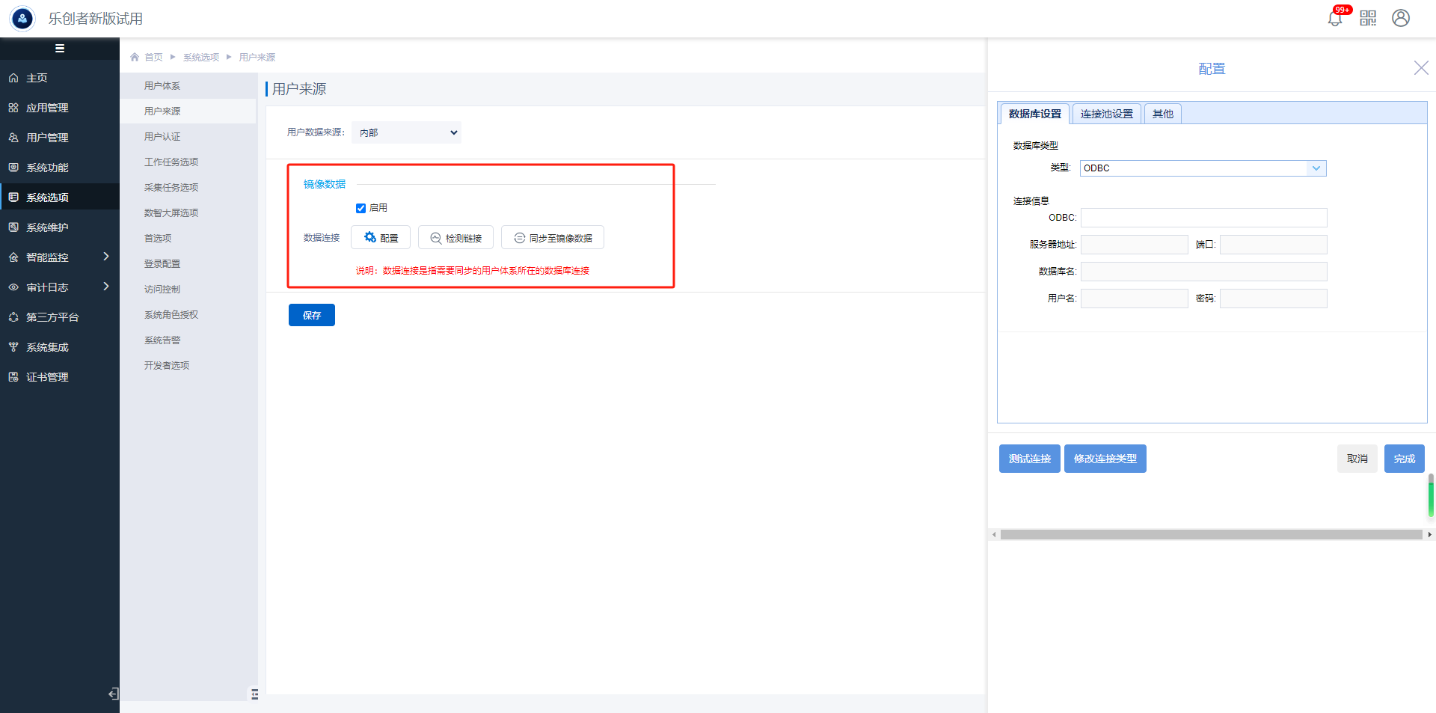Image resolution: width=1436 pixels, height=713 pixels.
Task: Click 同步至镜像数据 sync button
Action: 552,238
